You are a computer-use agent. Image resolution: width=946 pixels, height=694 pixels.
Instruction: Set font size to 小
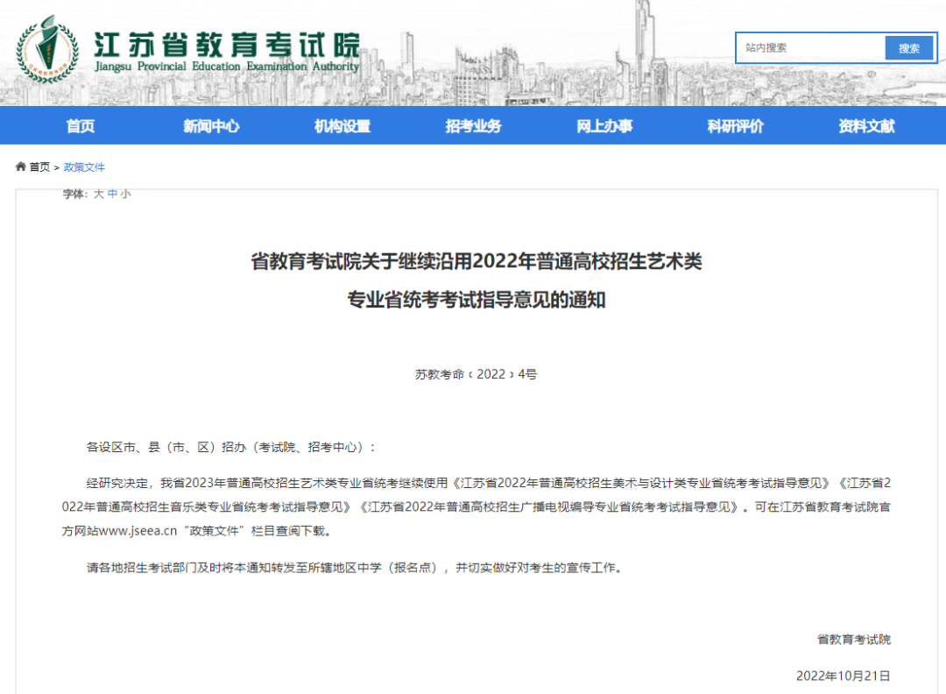pyautogui.click(x=125, y=194)
